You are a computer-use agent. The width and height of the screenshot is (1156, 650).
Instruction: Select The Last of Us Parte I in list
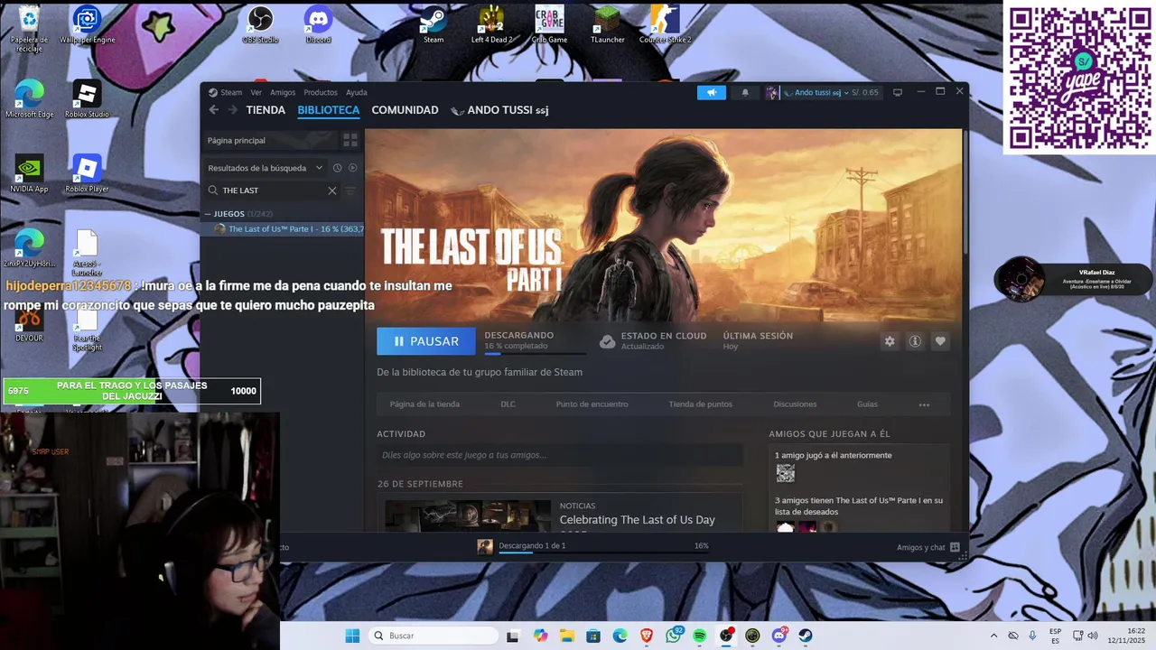coord(284,228)
